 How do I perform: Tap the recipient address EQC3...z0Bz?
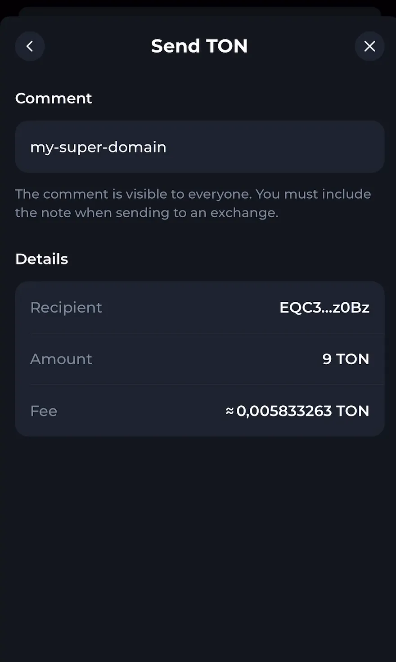[324, 308]
